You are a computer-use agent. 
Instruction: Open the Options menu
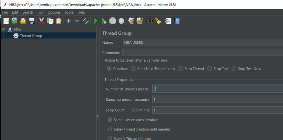pos(54,12)
